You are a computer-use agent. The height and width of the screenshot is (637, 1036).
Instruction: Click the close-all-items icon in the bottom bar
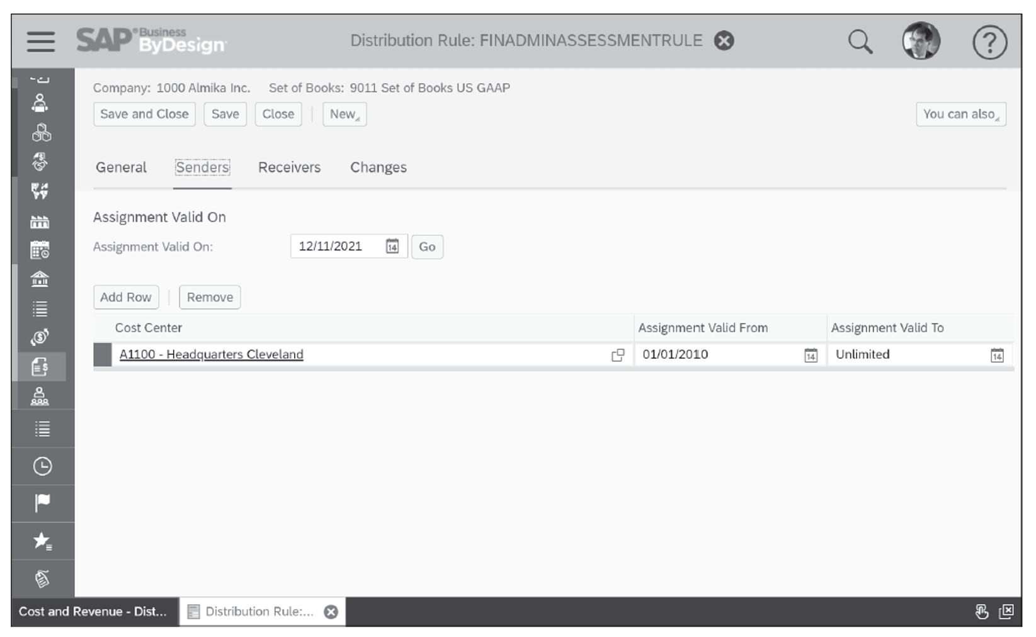coord(1008,611)
